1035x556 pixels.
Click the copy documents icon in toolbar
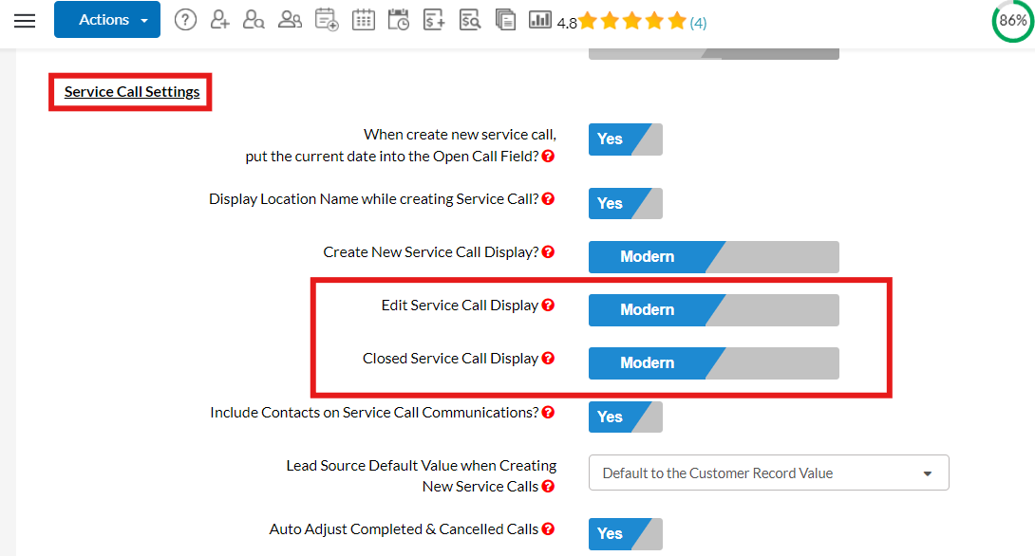[x=505, y=20]
